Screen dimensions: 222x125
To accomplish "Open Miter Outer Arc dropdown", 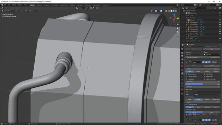I will click(207, 92).
